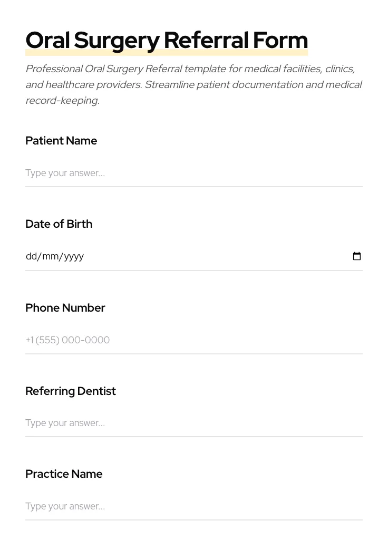
Task: Click the Type your answer placeholder under Referring Dentist
Action: pos(65,423)
